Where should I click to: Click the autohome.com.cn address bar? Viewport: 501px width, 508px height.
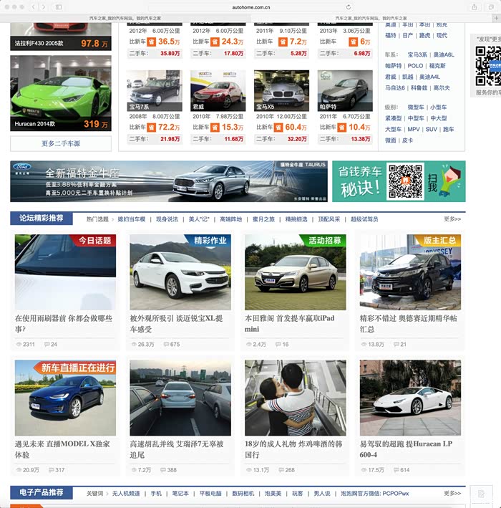pyautogui.click(x=250, y=7)
